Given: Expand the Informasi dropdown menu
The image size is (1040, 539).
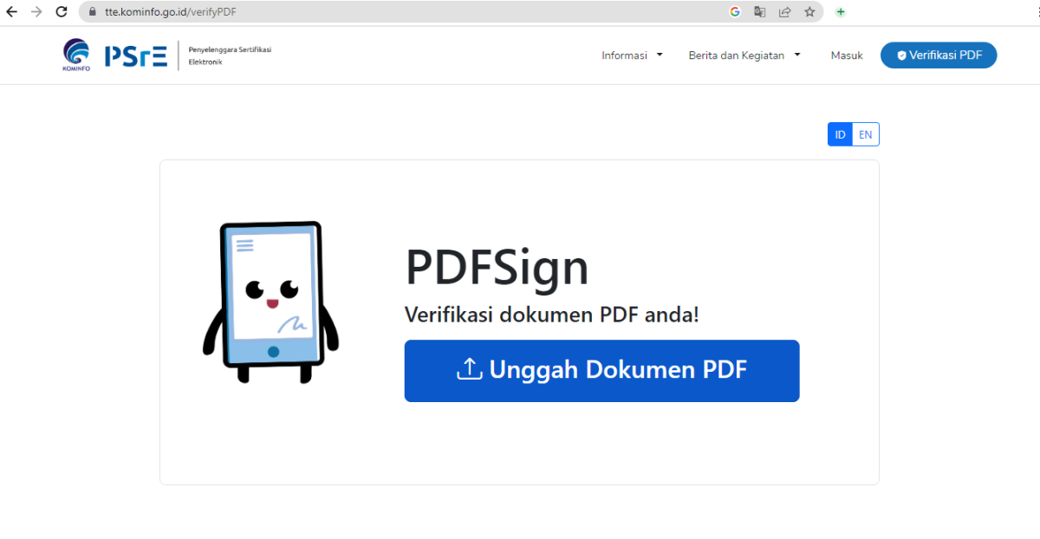Looking at the screenshot, I should click(632, 55).
